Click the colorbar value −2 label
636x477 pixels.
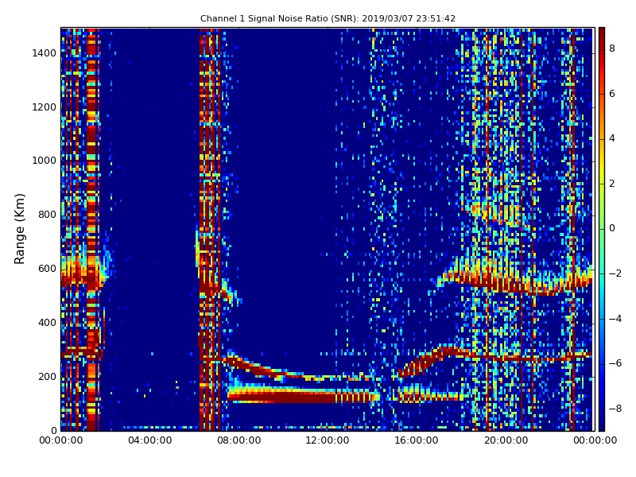[615, 273]
